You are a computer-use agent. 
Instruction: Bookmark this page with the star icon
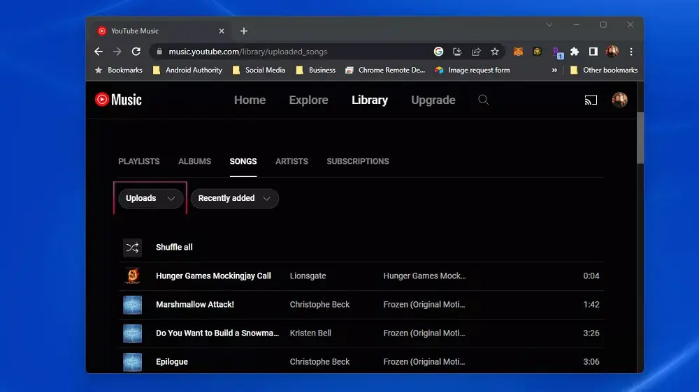coord(495,52)
